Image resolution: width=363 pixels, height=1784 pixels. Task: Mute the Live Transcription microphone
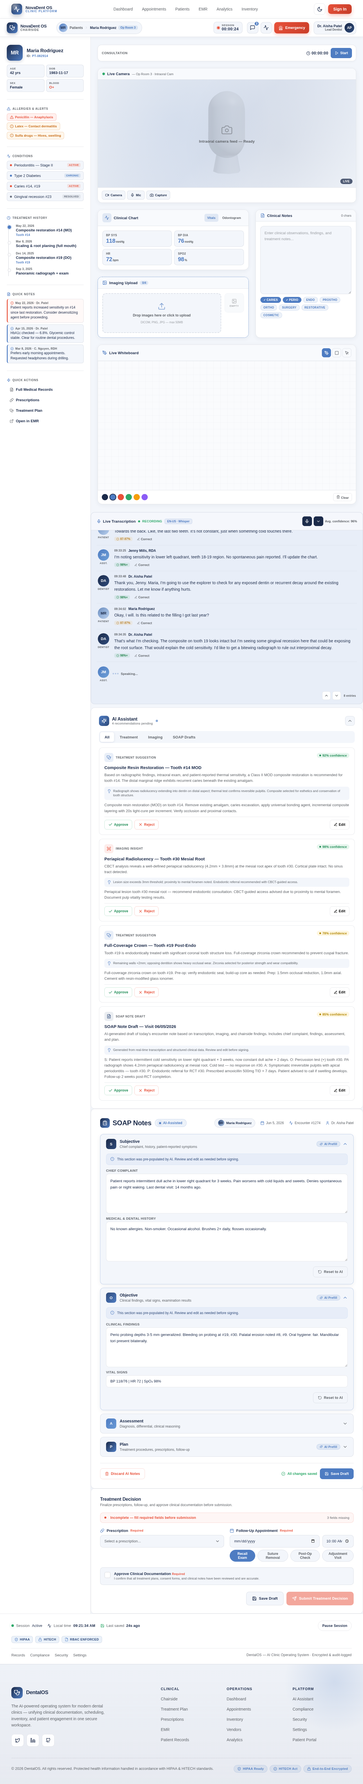[307, 521]
